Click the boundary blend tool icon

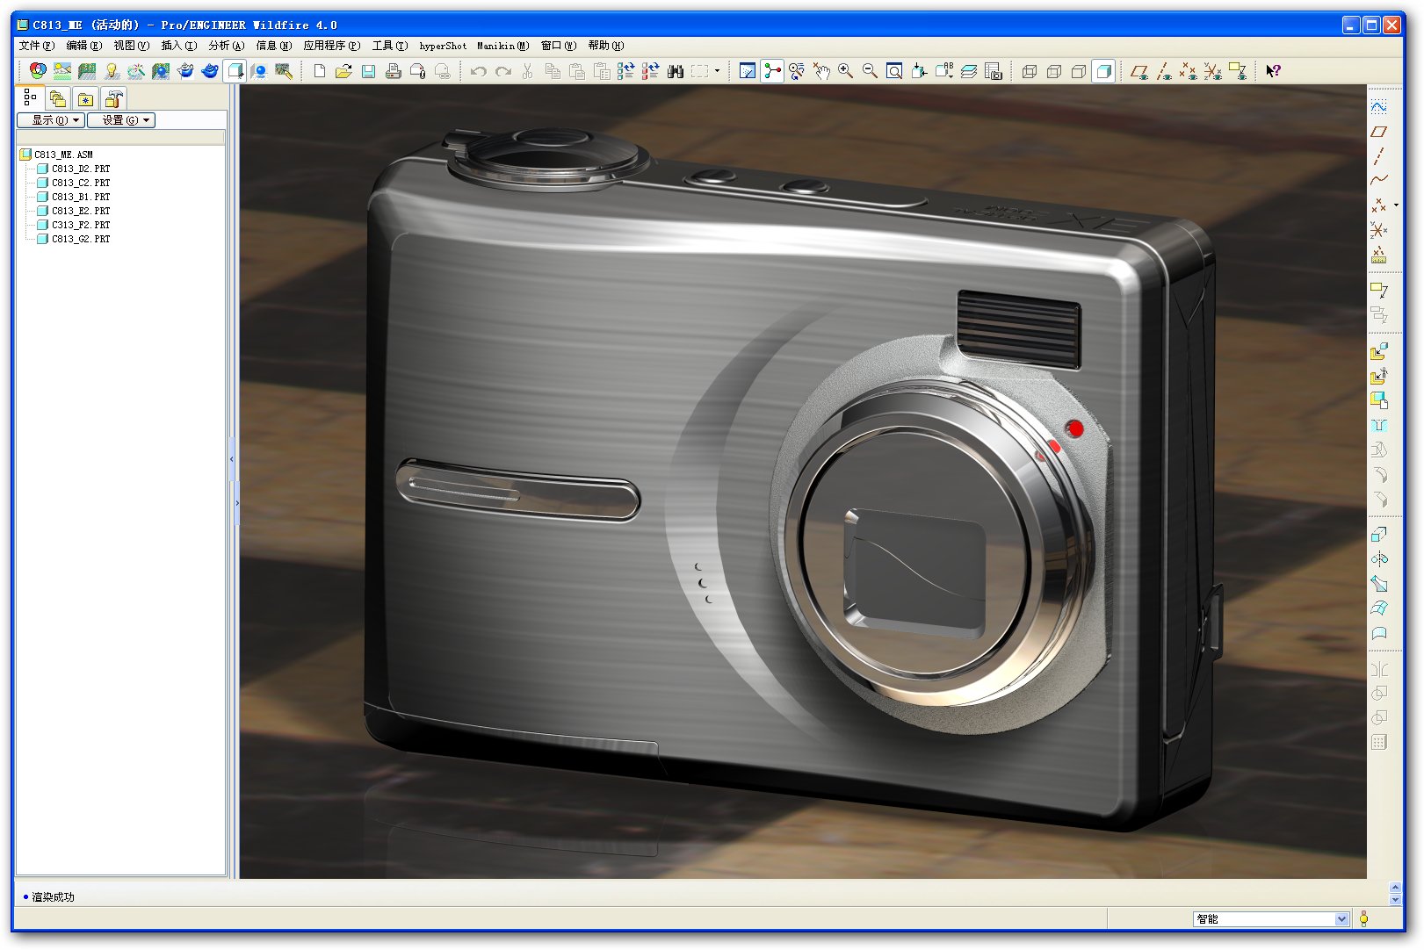1379,608
